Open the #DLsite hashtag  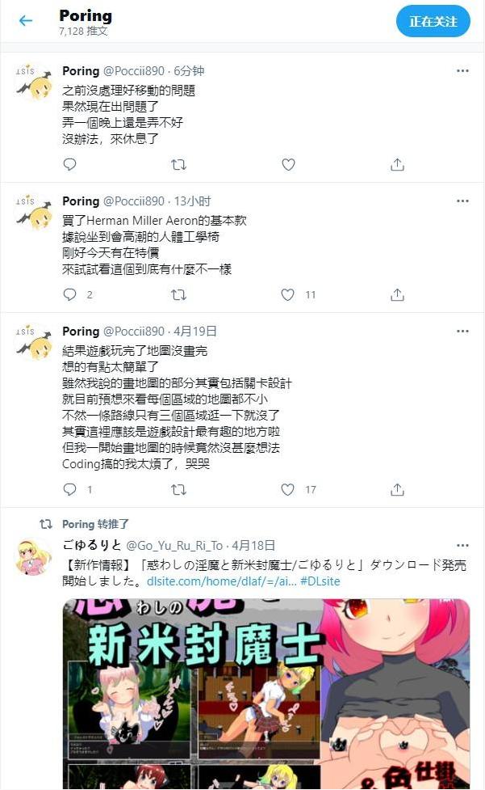pyautogui.click(x=320, y=581)
